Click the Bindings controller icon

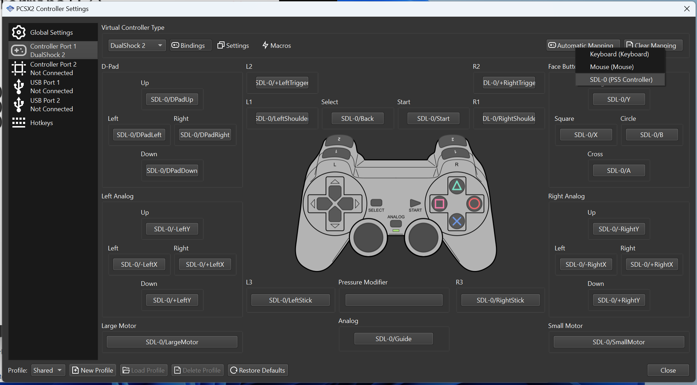176,45
